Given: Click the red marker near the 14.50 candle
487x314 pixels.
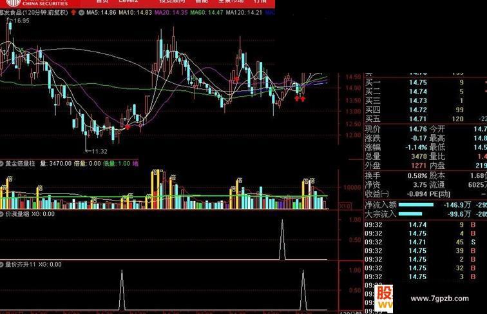Looking at the screenshot, I should tap(236, 79).
